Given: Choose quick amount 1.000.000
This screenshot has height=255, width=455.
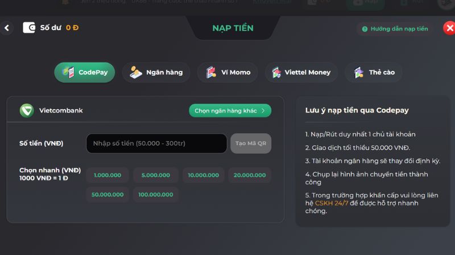Looking at the screenshot, I should pyautogui.click(x=107, y=175).
